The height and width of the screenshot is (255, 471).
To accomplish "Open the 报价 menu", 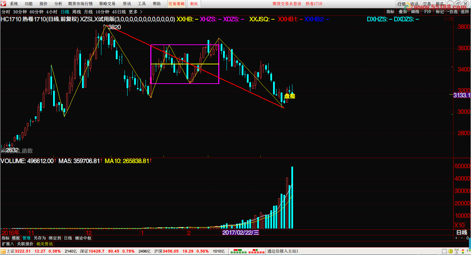I will pyautogui.click(x=44, y=4).
